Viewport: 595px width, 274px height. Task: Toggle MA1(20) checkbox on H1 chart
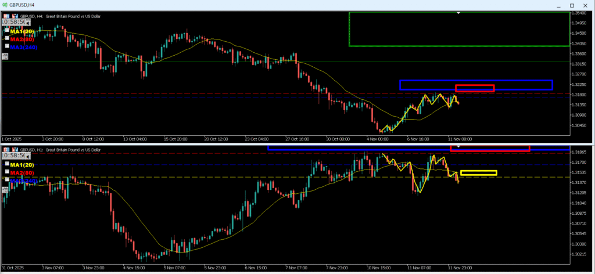click(x=7, y=163)
